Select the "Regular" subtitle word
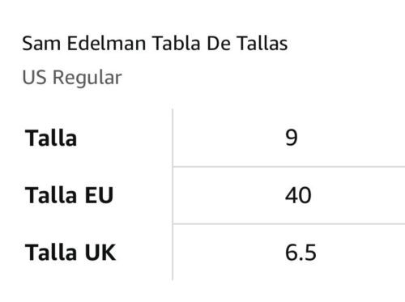 pos(87,79)
